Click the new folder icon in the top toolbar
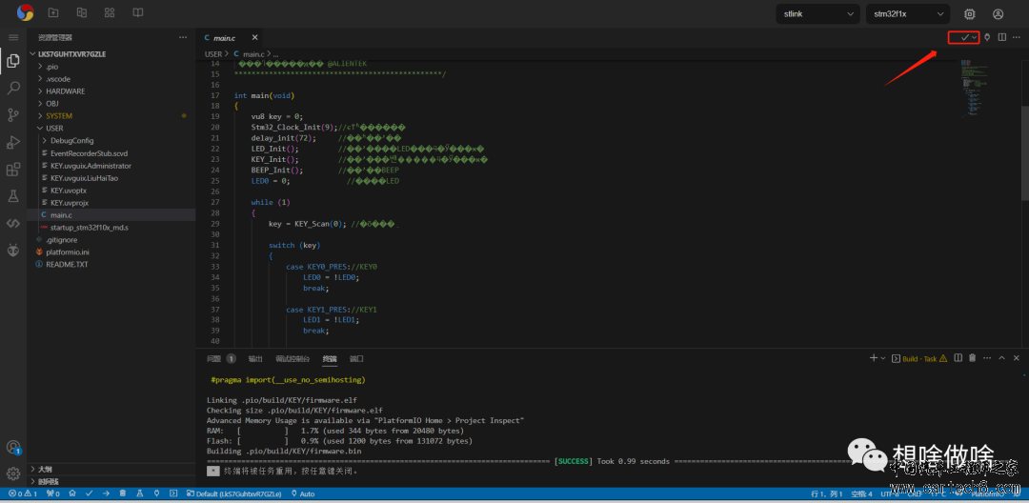This screenshot has width=1029, height=503. (53, 12)
